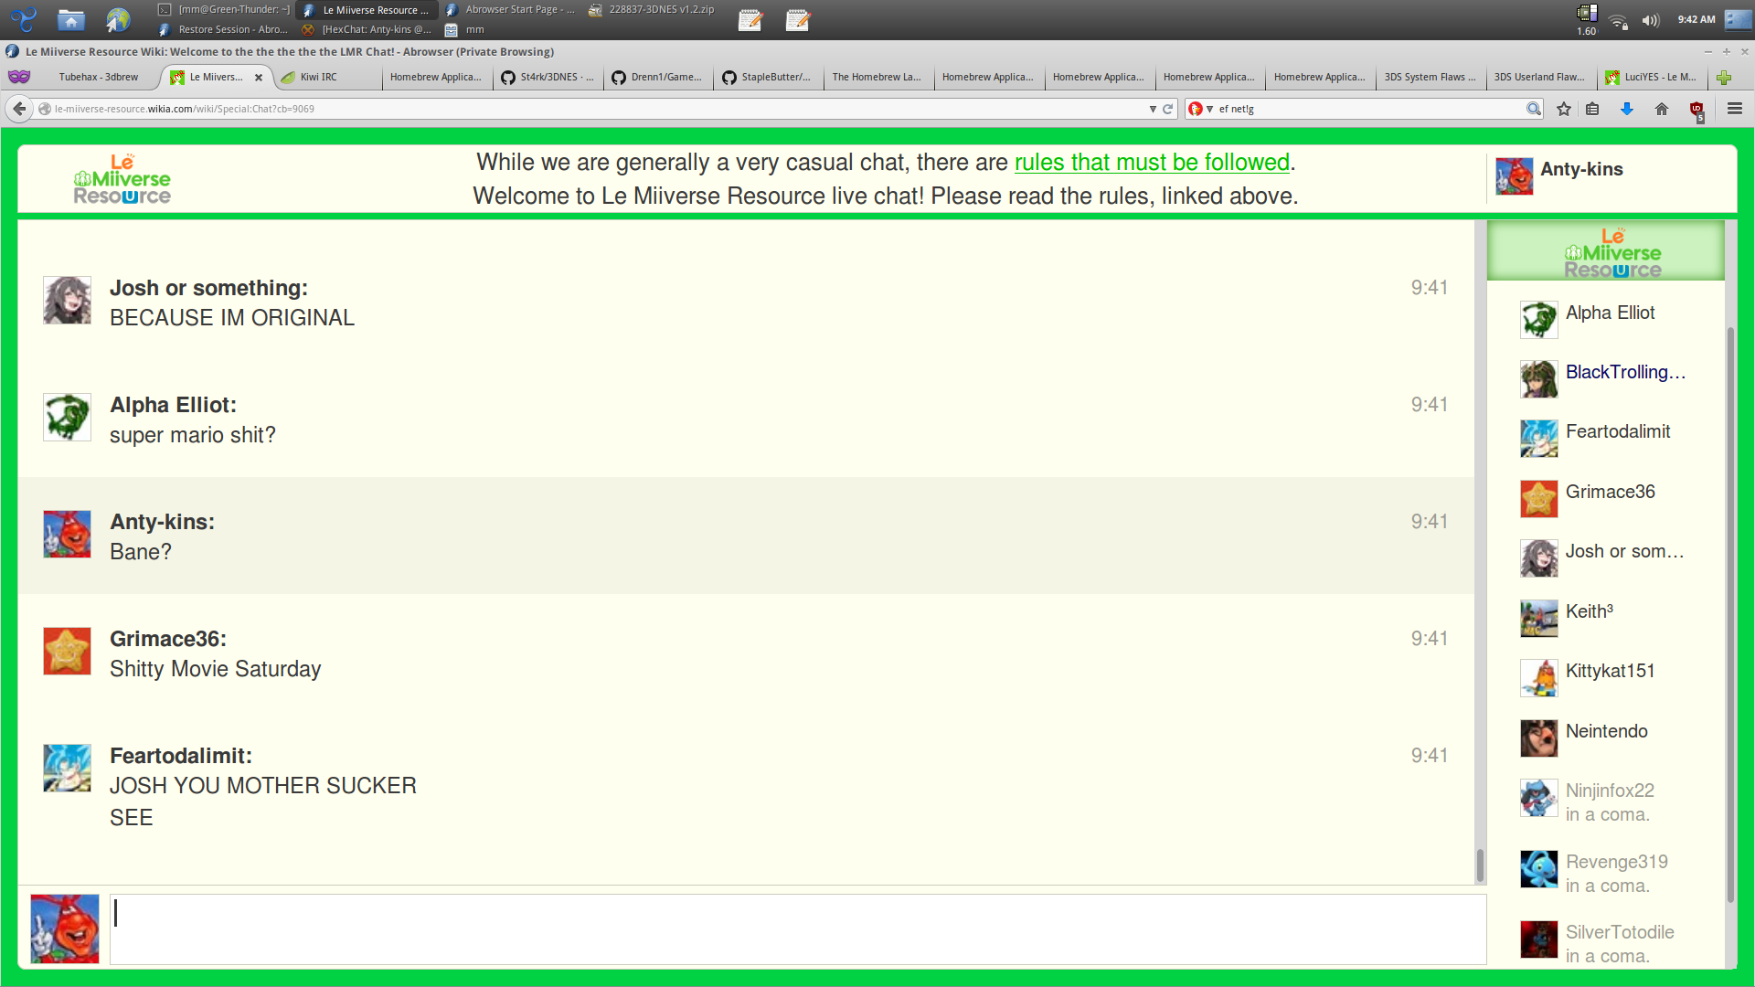Image resolution: width=1755 pixels, height=987 pixels.
Task: Launch the web browser globe icon
Action: click(x=118, y=19)
